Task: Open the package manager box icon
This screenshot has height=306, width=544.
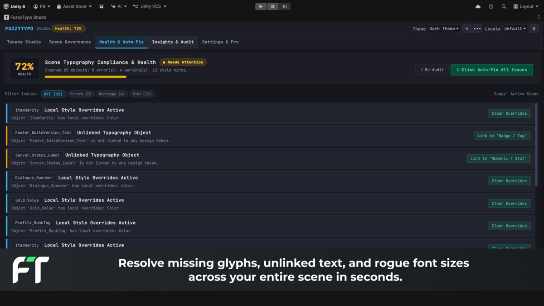Action: pyautogui.click(x=101, y=6)
